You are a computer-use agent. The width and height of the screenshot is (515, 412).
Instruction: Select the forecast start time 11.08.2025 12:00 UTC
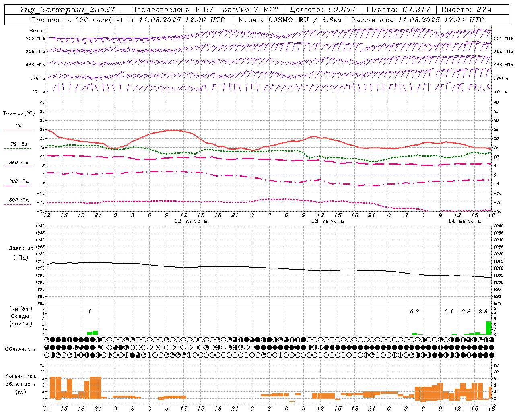[182, 20]
